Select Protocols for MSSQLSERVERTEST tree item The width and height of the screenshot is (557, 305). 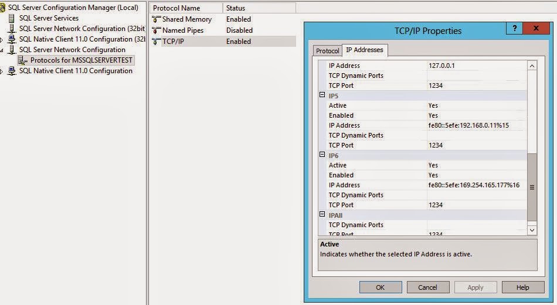(x=81, y=60)
